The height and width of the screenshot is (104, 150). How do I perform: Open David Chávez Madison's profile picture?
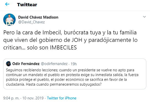(9, 20)
